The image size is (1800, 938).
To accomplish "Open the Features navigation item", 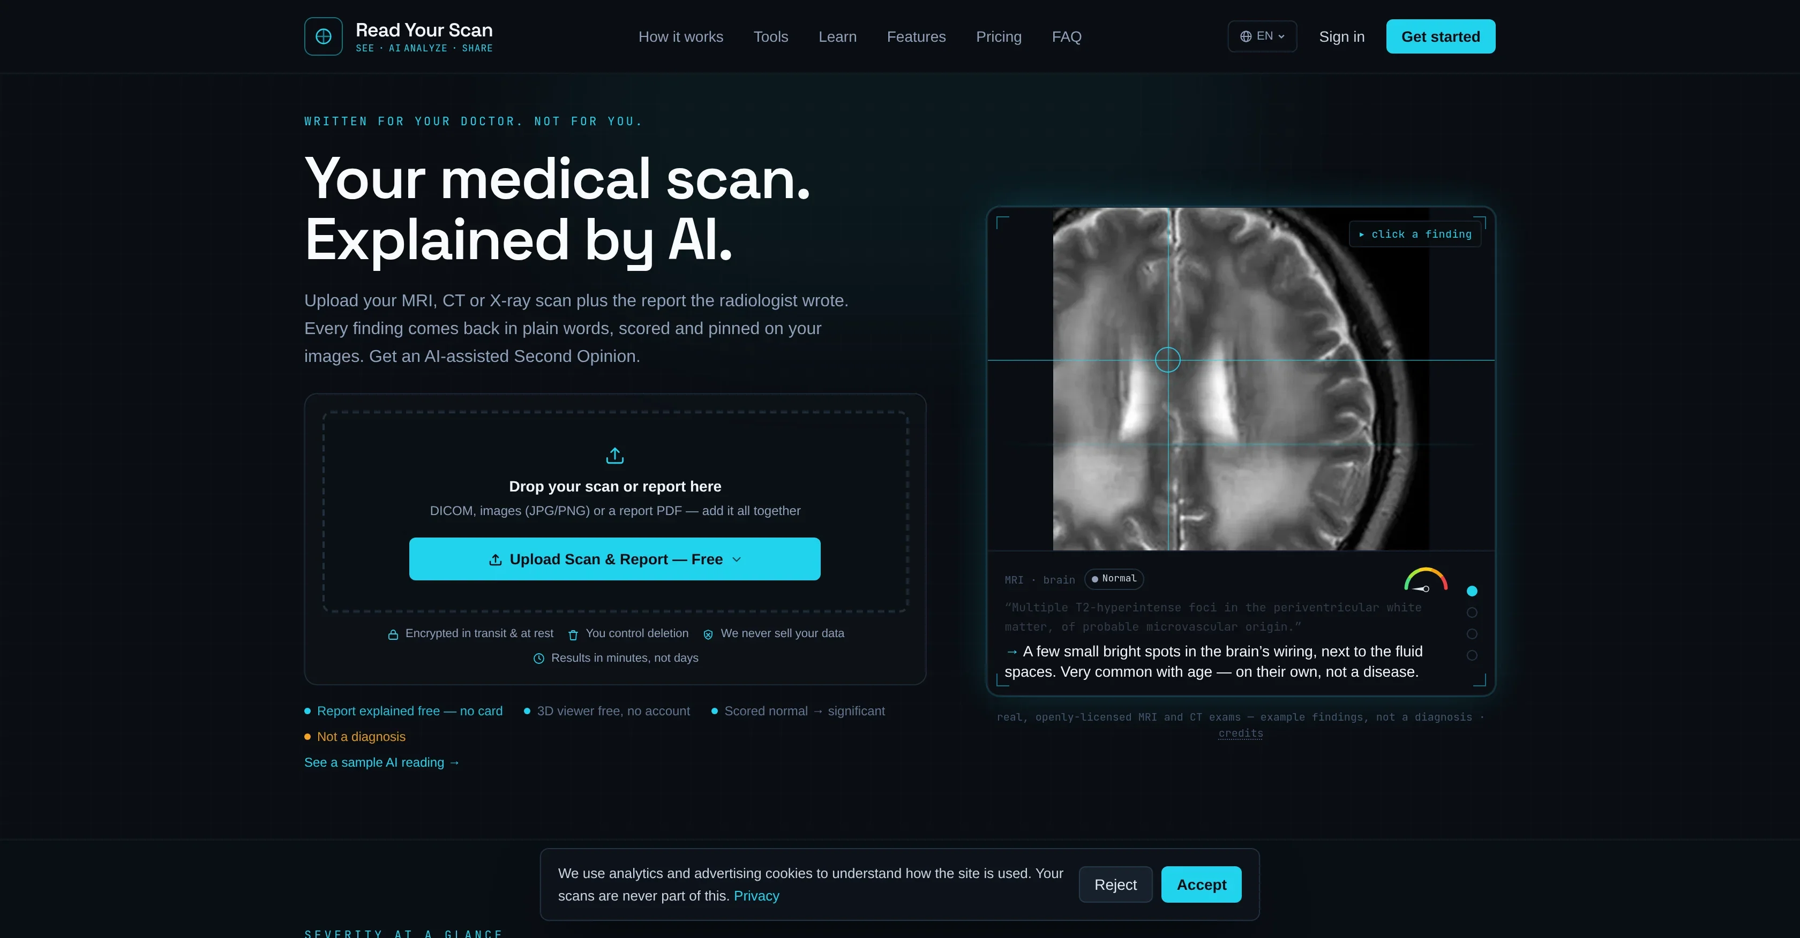I will click(916, 36).
